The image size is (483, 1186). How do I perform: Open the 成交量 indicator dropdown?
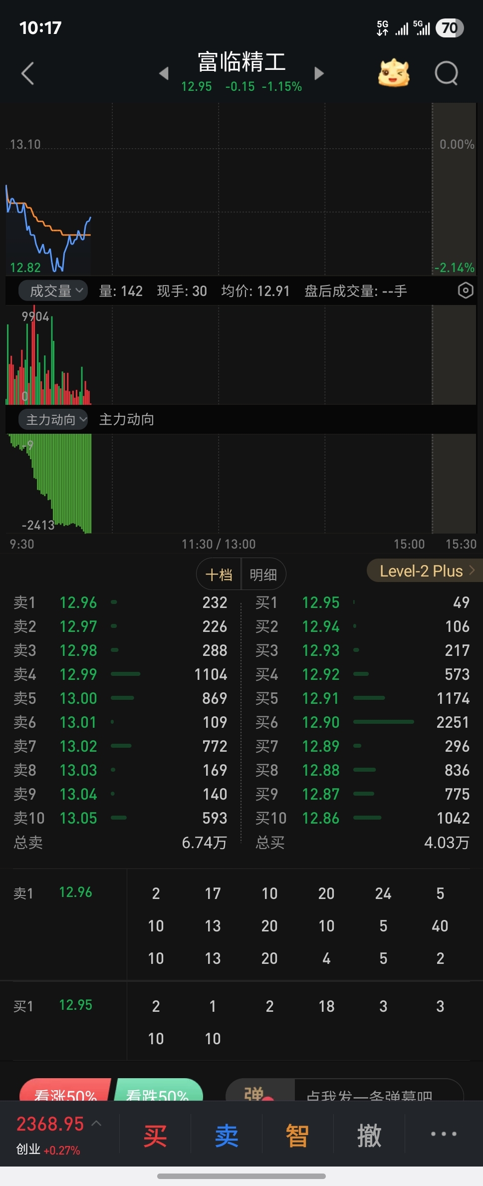pyautogui.click(x=53, y=291)
